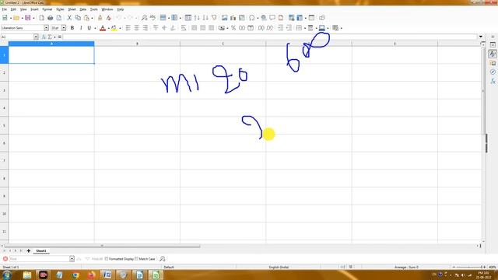This screenshot has width=498, height=280.
Task: Click the yellow Background Color highlight swatch
Action: (114, 28)
